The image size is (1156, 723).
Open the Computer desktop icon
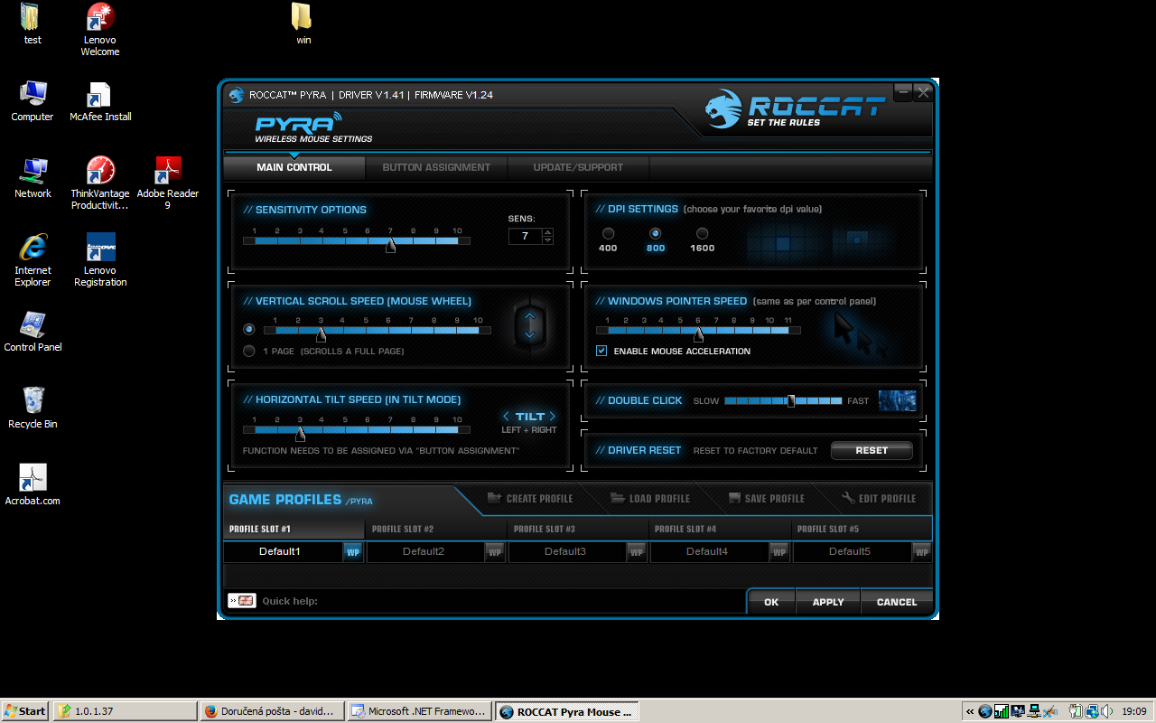point(33,101)
